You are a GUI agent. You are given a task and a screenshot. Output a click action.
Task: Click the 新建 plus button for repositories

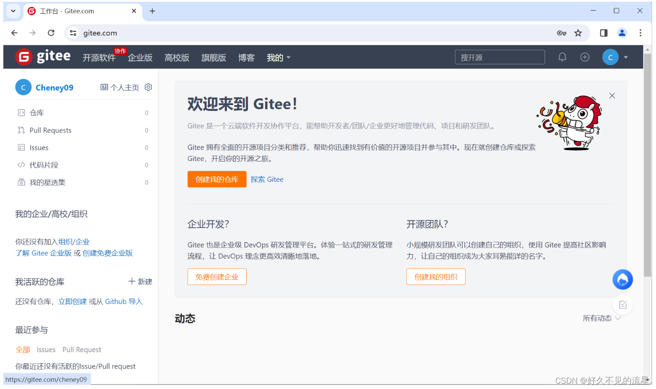point(140,282)
